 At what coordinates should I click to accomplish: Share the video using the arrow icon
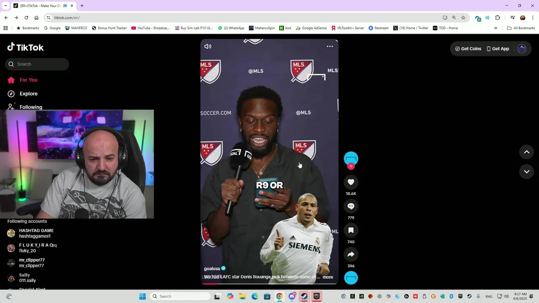(351, 254)
